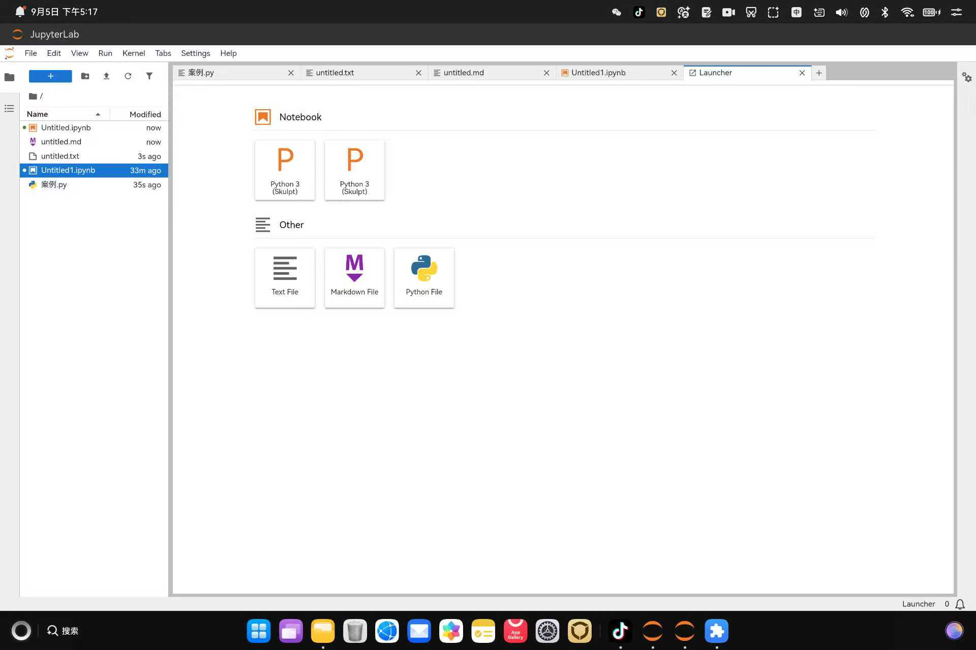976x650 pixels.
Task: Select untitled.txt in file browser
Action: pyautogui.click(x=94, y=156)
